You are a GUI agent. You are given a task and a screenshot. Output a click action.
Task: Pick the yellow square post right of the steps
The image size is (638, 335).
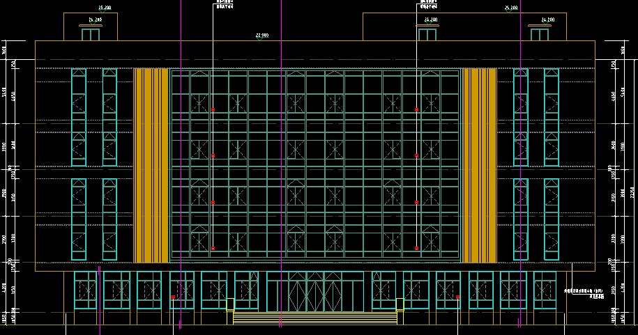[400, 304]
